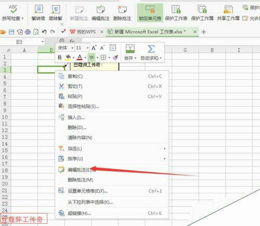The image size is (260, 226).
Task: Select row 10 header
Action: point(5,117)
